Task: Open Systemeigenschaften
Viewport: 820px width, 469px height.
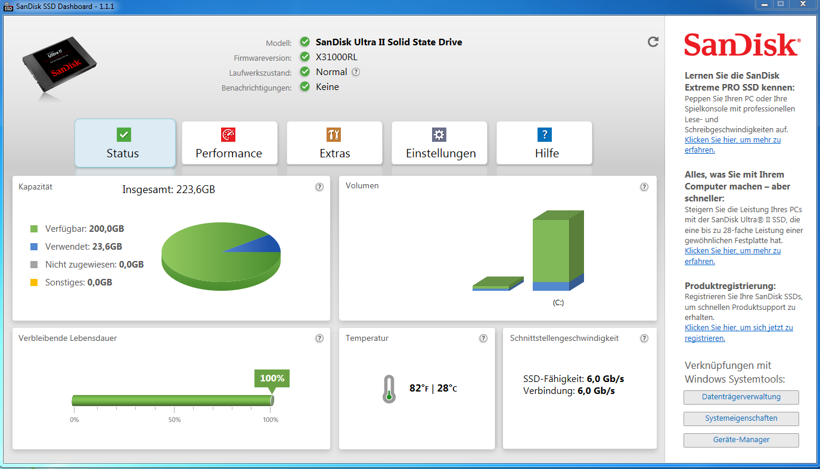Action: (x=741, y=418)
